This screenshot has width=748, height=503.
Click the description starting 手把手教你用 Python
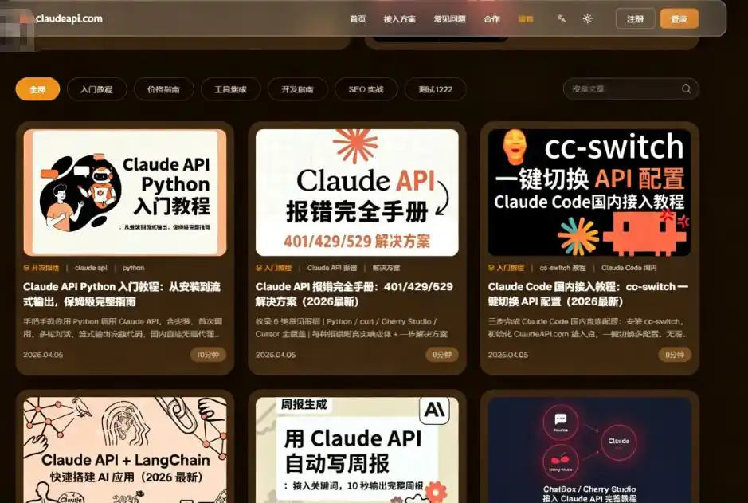(123, 328)
